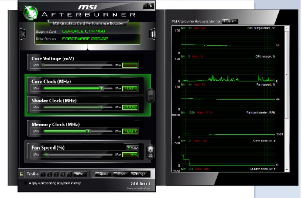Click the Memory Clock slider handle
This screenshot has height=198, width=302.
click(88, 131)
